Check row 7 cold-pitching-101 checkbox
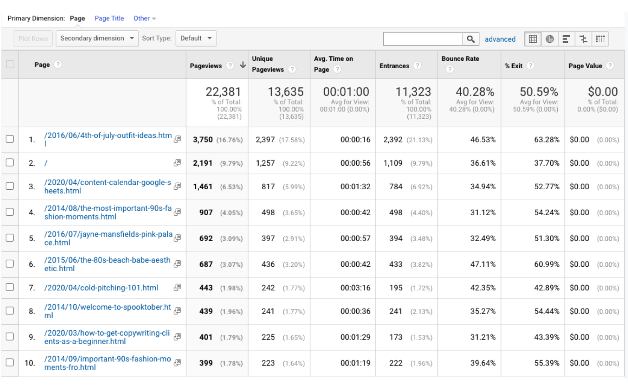Screen dimensions: 628x389 tap(10, 288)
